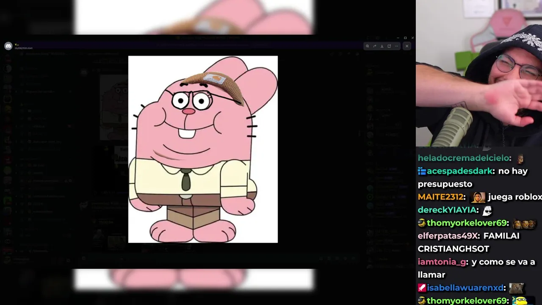Click the 'no hay presupuesto' chat message

(x=473, y=177)
